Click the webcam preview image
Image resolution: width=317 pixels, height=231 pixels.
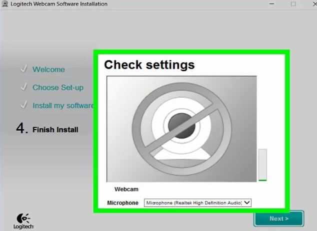coord(181,129)
